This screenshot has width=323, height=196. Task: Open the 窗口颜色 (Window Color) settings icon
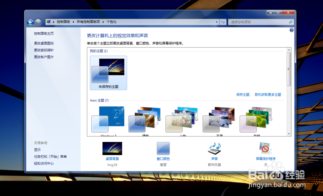coord(163,148)
